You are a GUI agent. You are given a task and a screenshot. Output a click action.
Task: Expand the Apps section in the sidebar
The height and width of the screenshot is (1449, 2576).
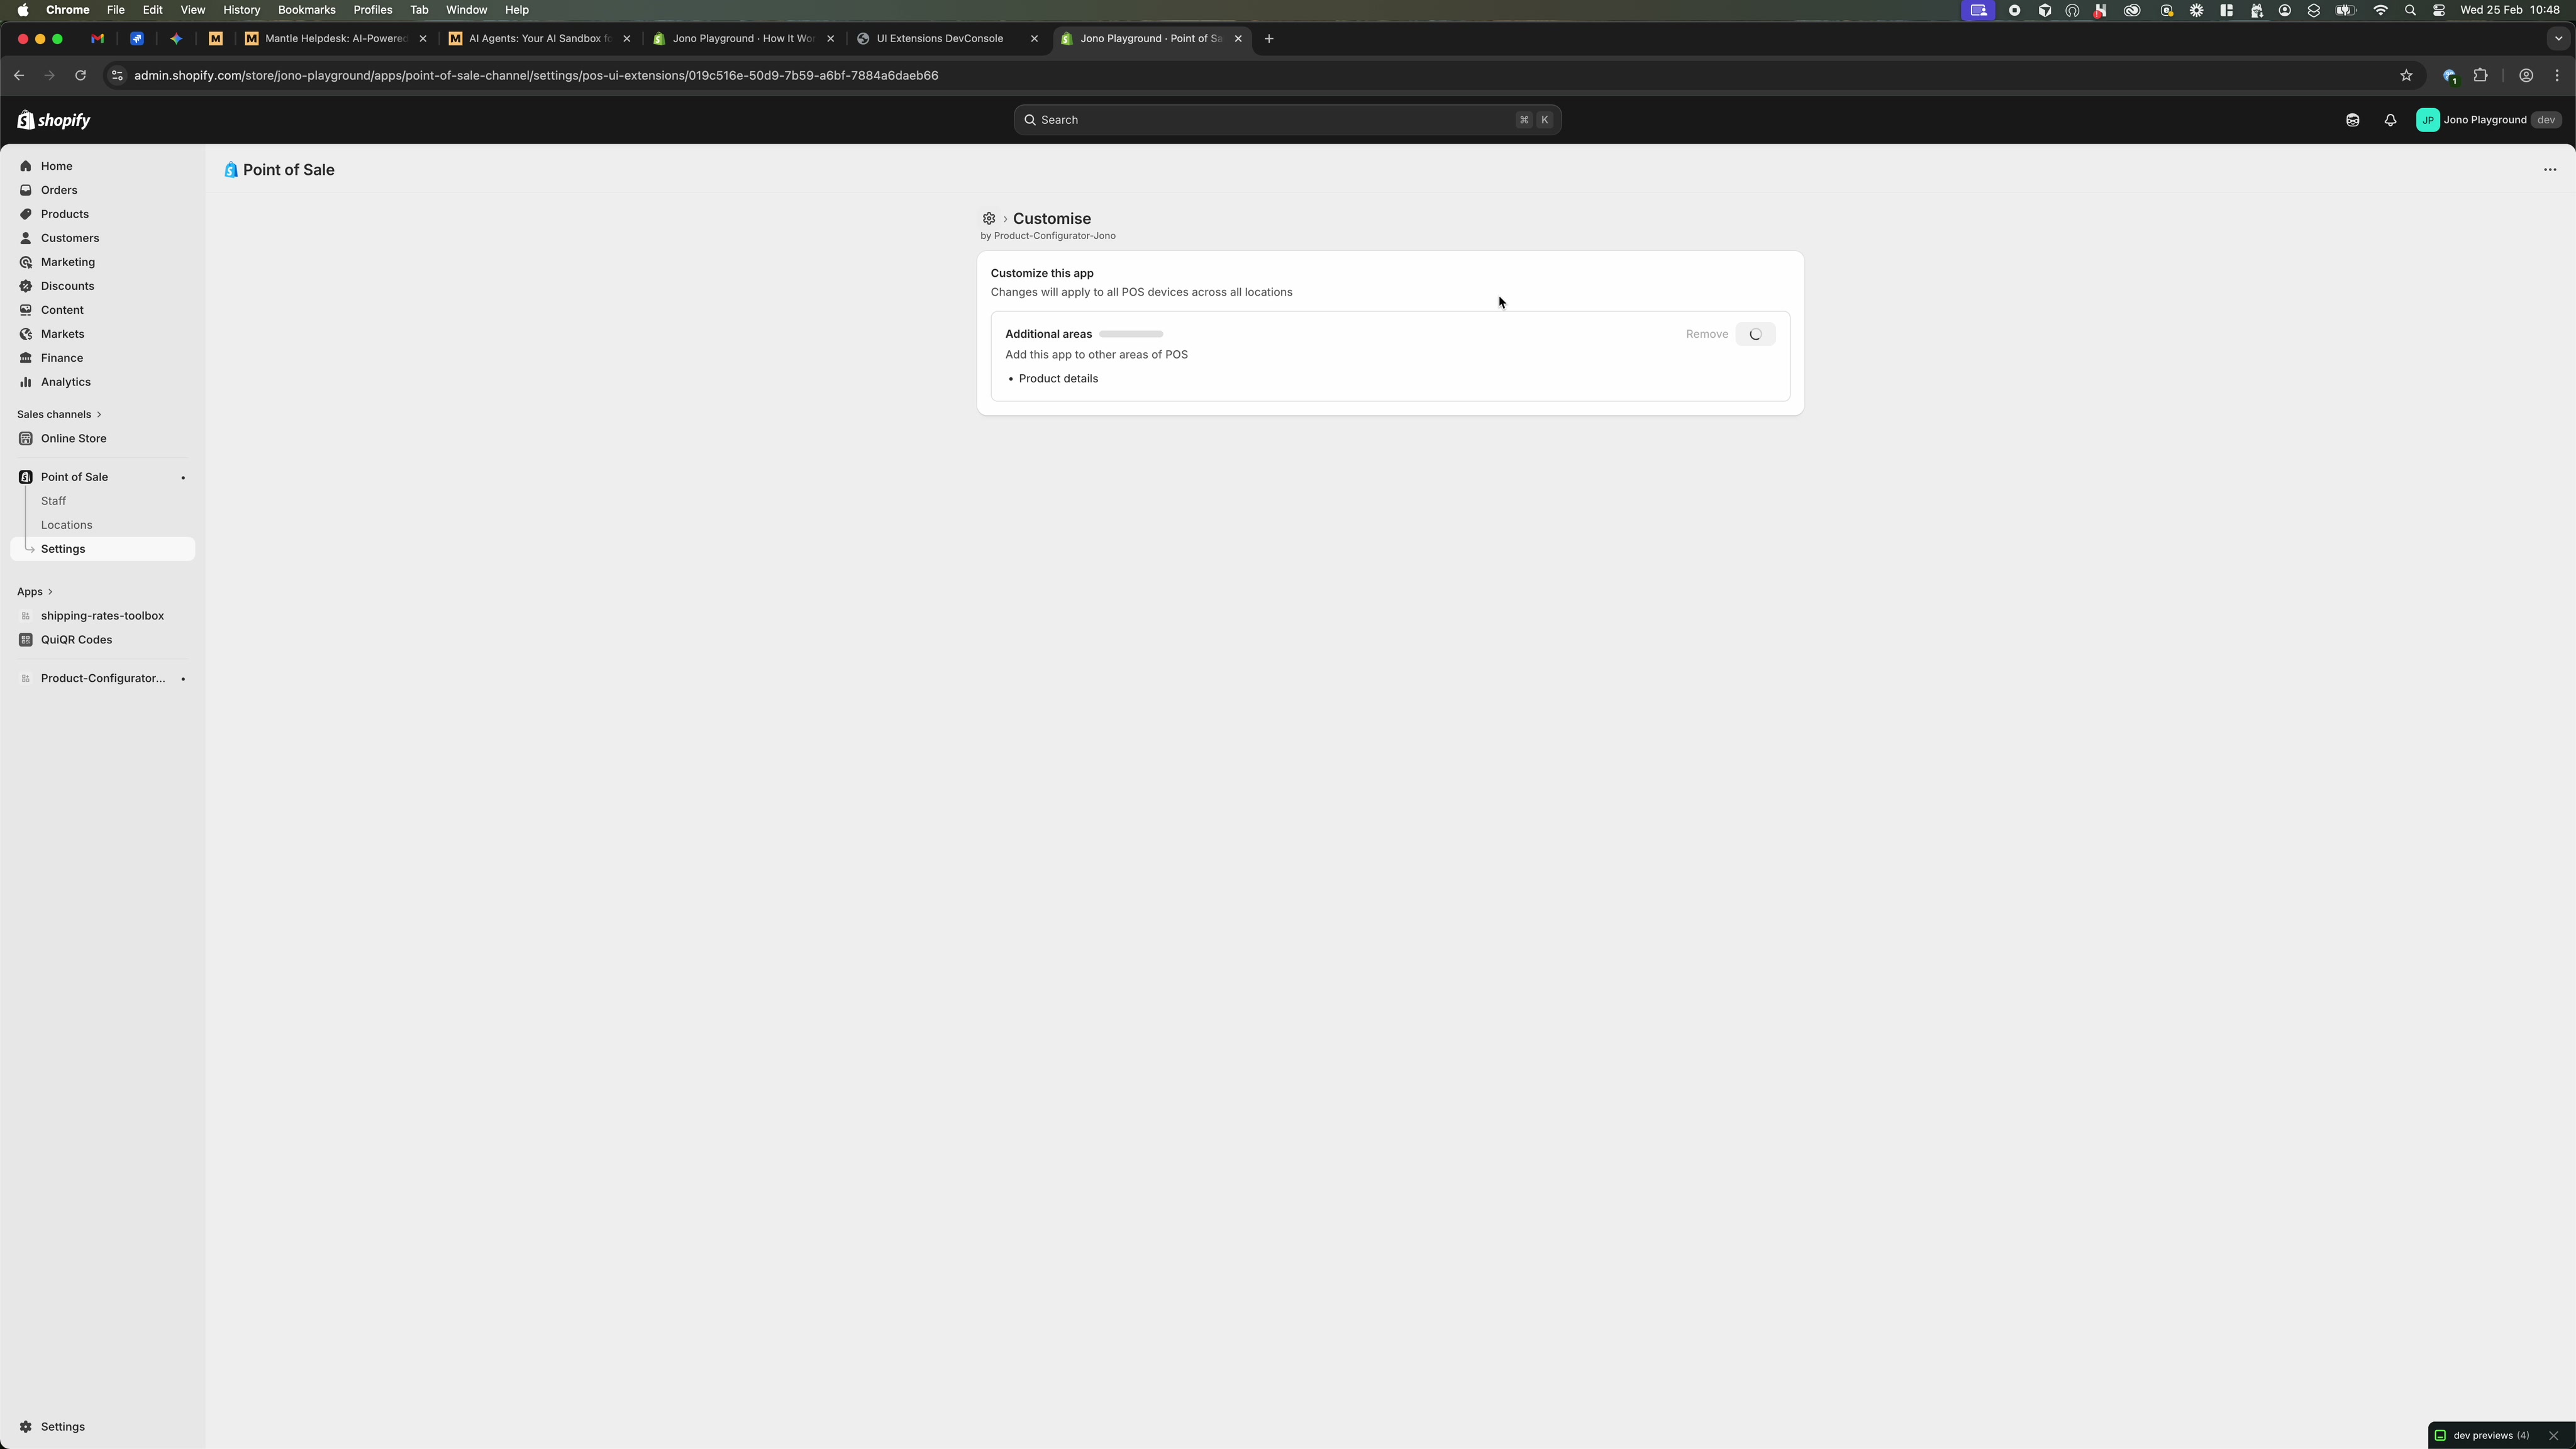click(x=35, y=591)
